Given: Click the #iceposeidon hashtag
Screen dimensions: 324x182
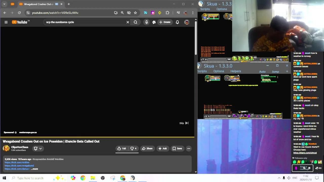Looking at the screenshot, I should click(39, 159).
